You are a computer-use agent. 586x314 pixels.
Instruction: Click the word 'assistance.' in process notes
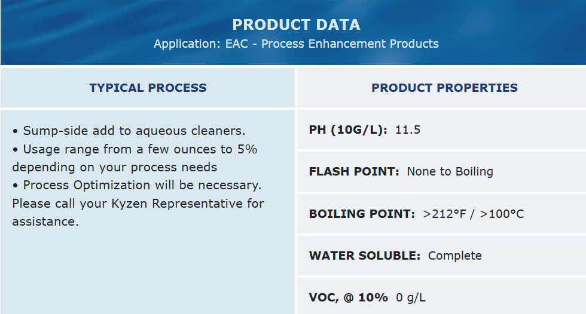coord(45,221)
